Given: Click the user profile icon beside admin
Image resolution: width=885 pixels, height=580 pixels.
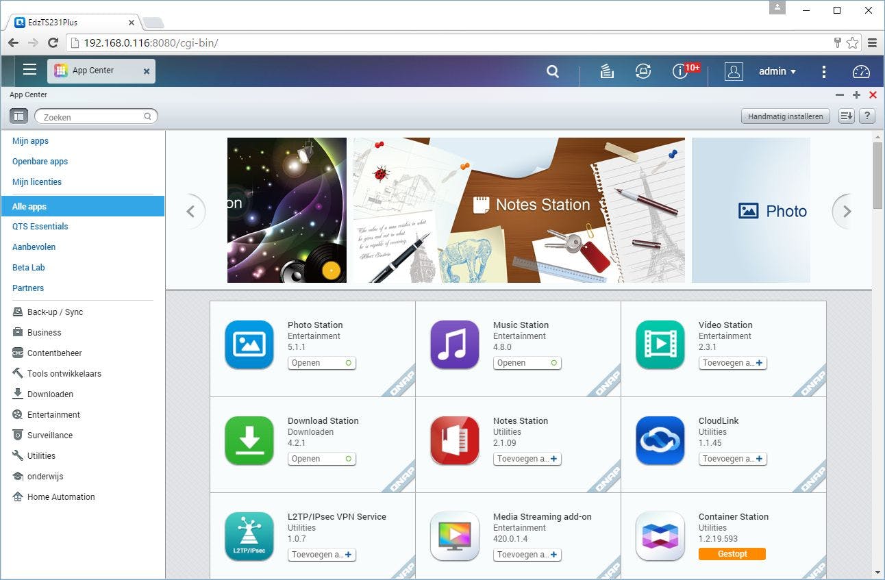Looking at the screenshot, I should [734, 71].
